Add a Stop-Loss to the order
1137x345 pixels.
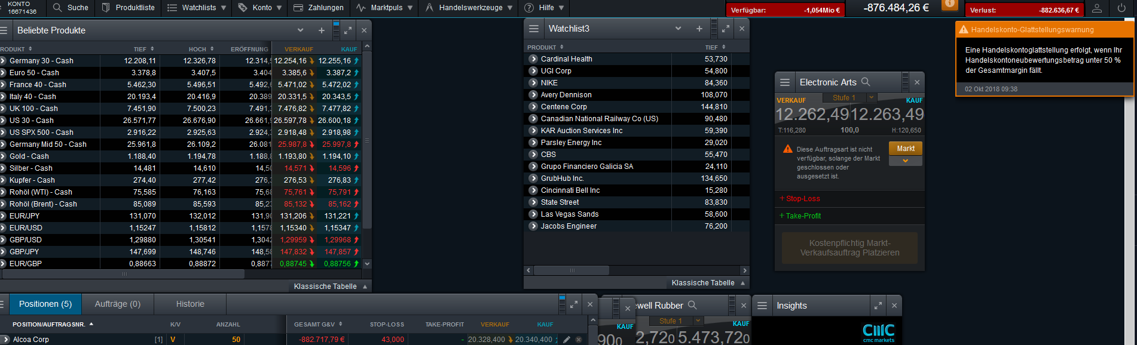800,199
